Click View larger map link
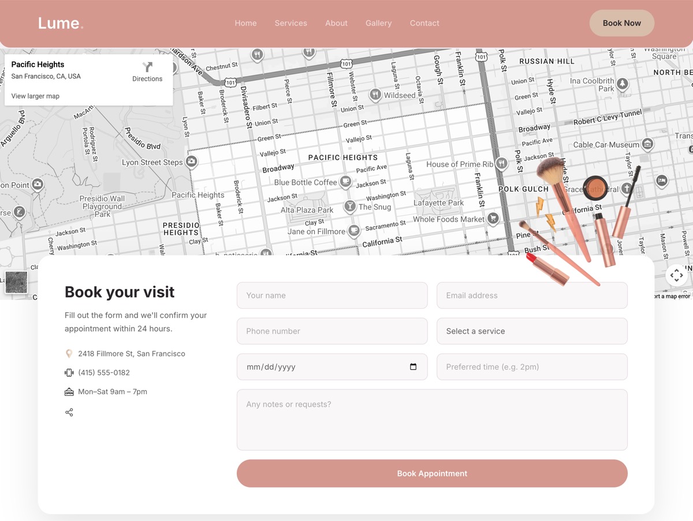Screen dimensions: 693x521 35,96
